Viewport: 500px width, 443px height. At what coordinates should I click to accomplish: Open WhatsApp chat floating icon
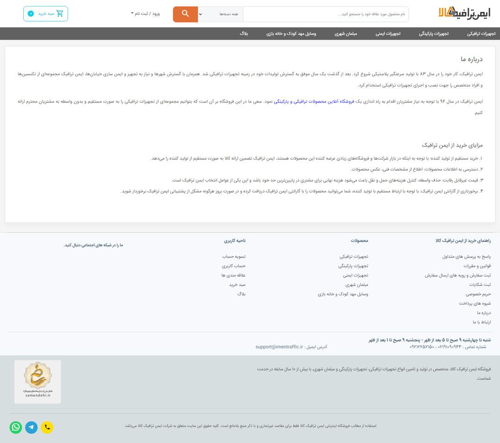[x=16, y=427]
